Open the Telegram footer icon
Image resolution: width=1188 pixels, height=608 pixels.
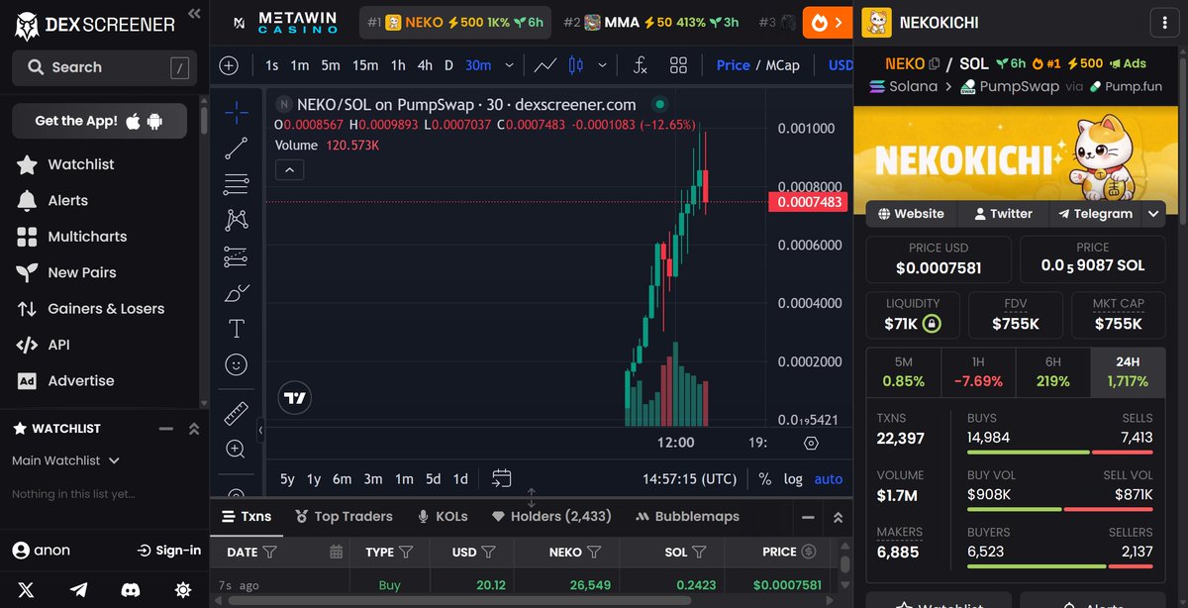78,589
